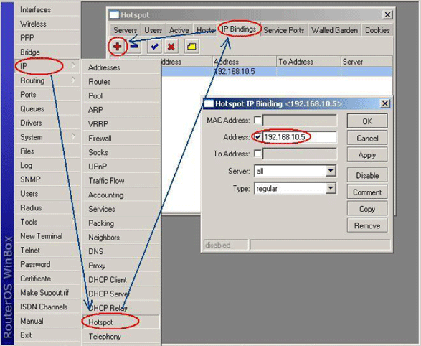Image resolution: width=421 pixels, height=346 pixels.
Task: Click the To Address input field
Action: [299, 154]
